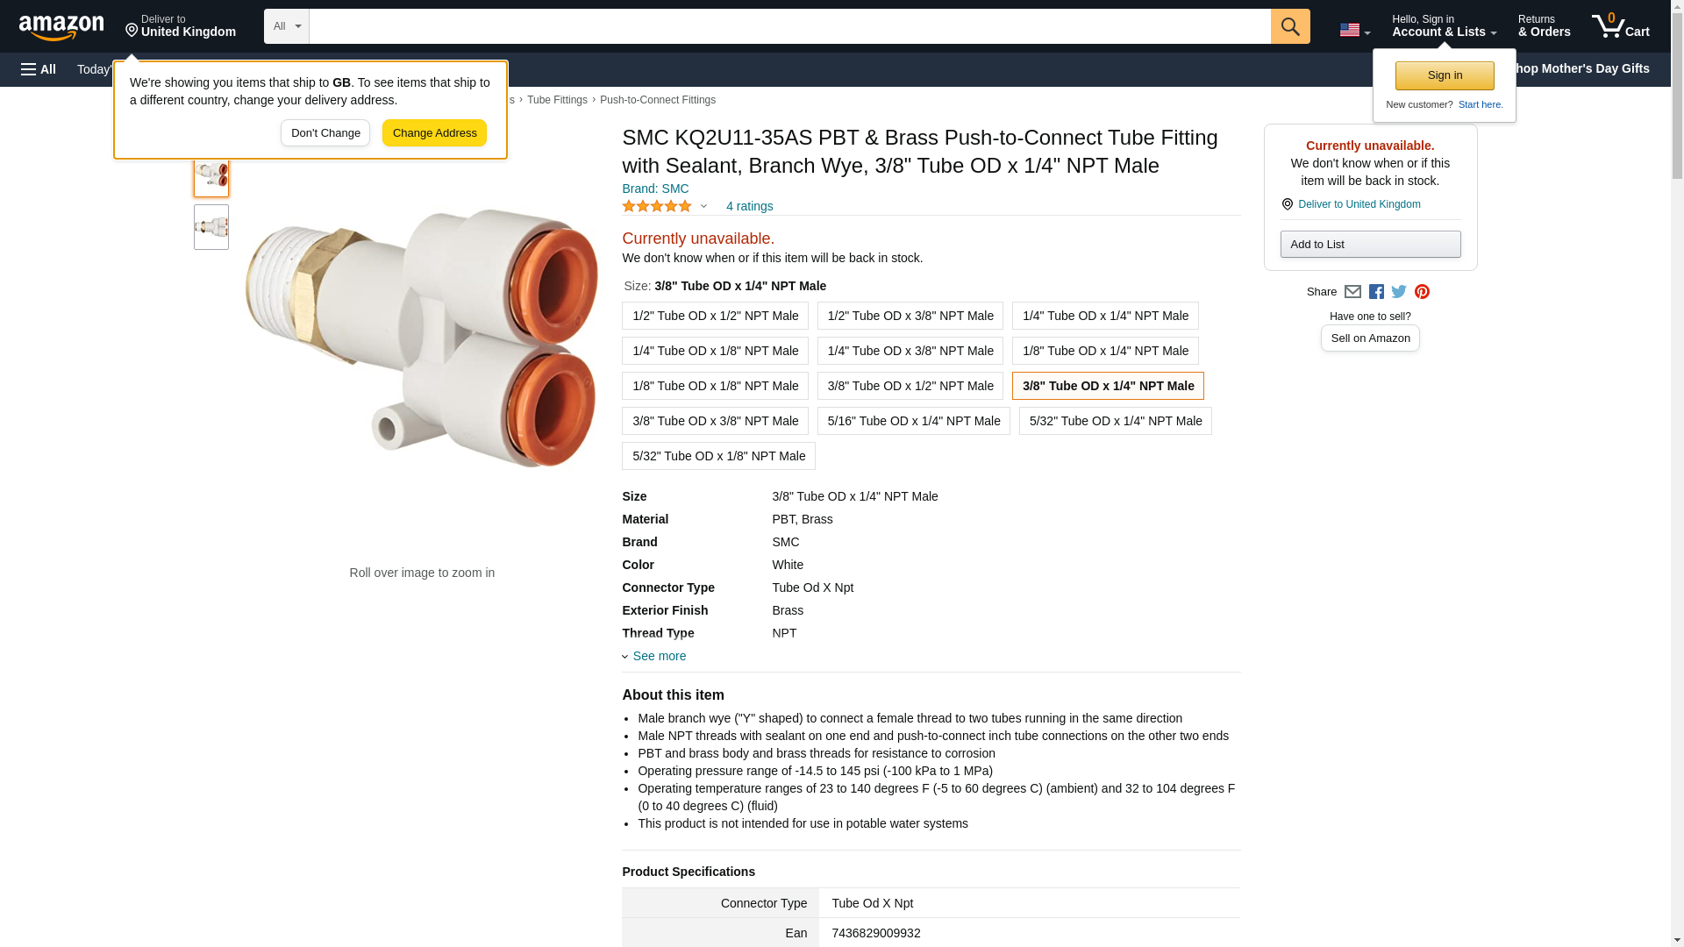Open the All hamburger menu

click(x=39, y=69)
